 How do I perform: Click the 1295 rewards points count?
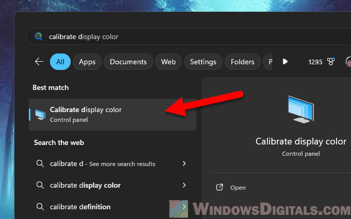point(315,62)
